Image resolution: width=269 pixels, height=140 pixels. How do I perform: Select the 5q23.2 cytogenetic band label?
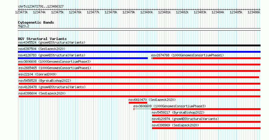pyautogui.click(x=24, y=26)
